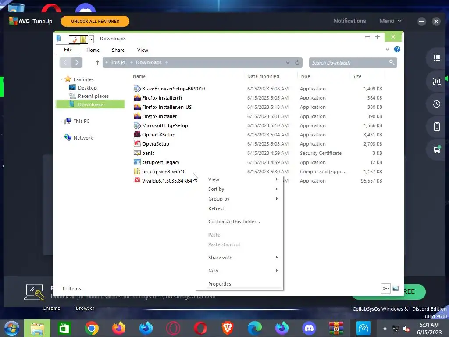
Task: Open Brave browser from taskbar
Action: 228,328
